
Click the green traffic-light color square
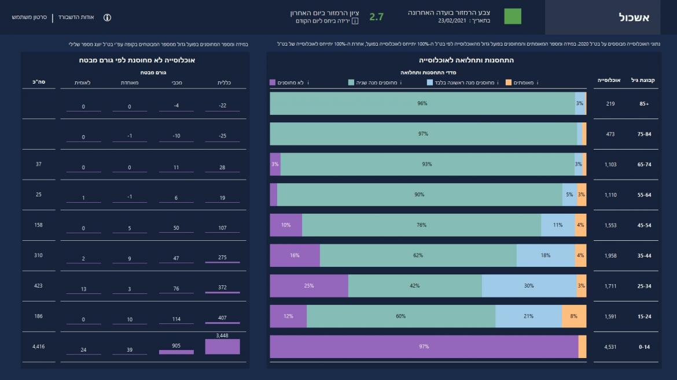coord(513,17)
